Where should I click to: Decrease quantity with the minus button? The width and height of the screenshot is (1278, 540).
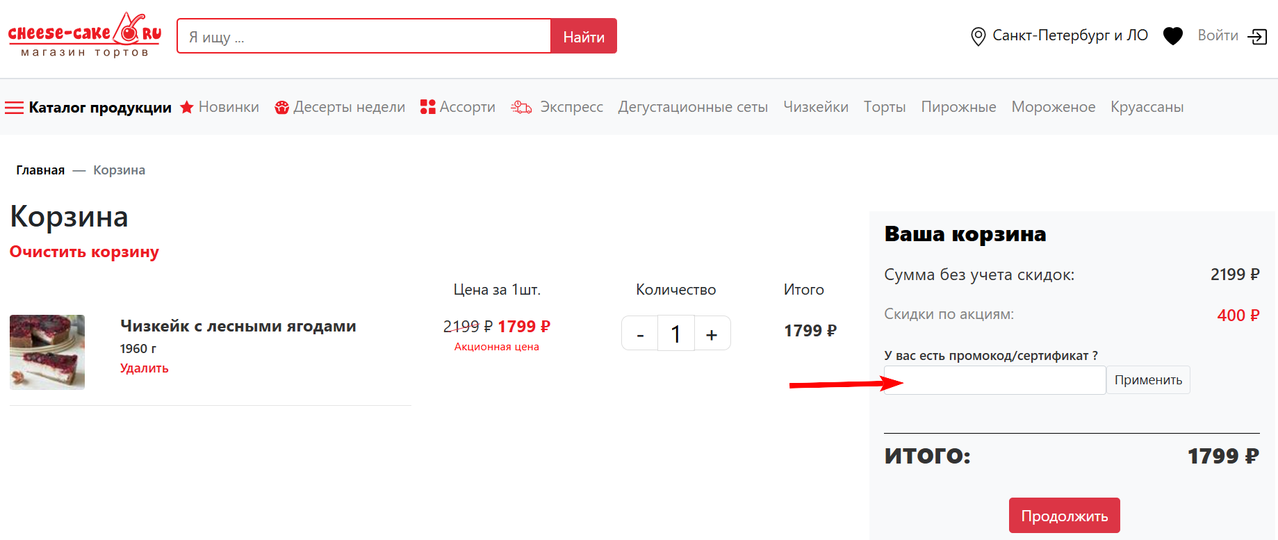tap(639, 333)
